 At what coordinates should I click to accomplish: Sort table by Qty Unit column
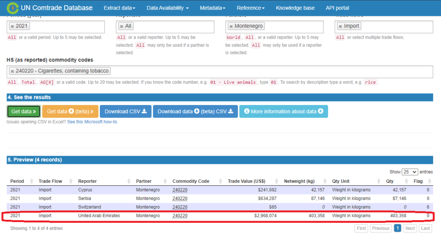tap(355, 181)
